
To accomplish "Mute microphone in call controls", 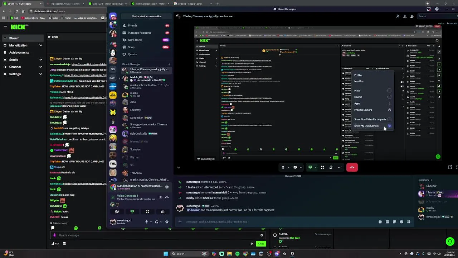I will tap(283, 167).
